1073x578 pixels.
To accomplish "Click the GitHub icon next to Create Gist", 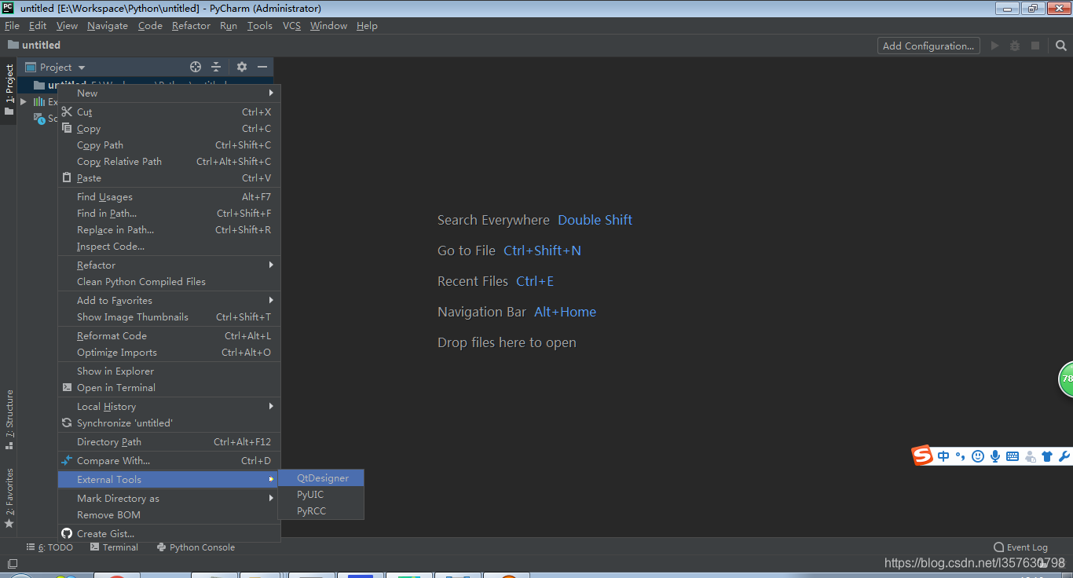I will (x=67, y=533).
